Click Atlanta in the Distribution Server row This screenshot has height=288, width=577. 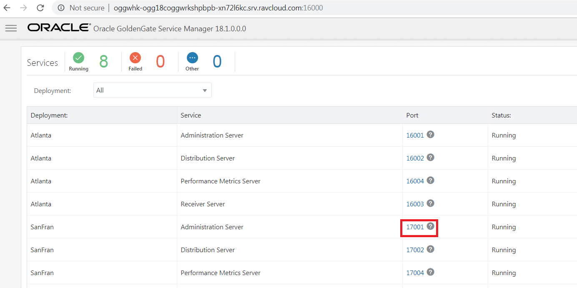click(41, 158)
